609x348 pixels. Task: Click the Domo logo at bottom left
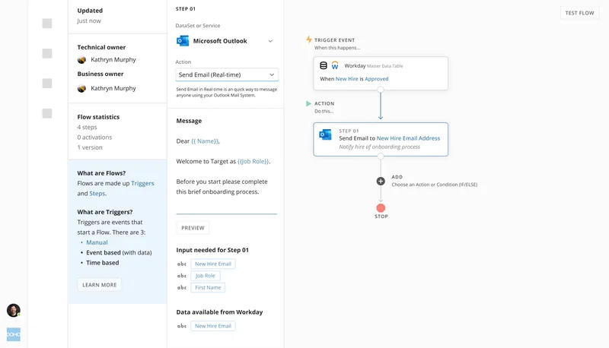(14, 334)
